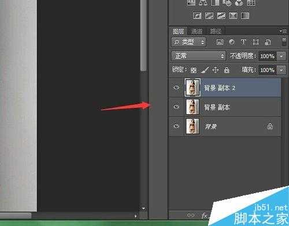Screen dimensions: 289x226
Task: Add a Posterize adjustment layer
Action: (209, 16)
